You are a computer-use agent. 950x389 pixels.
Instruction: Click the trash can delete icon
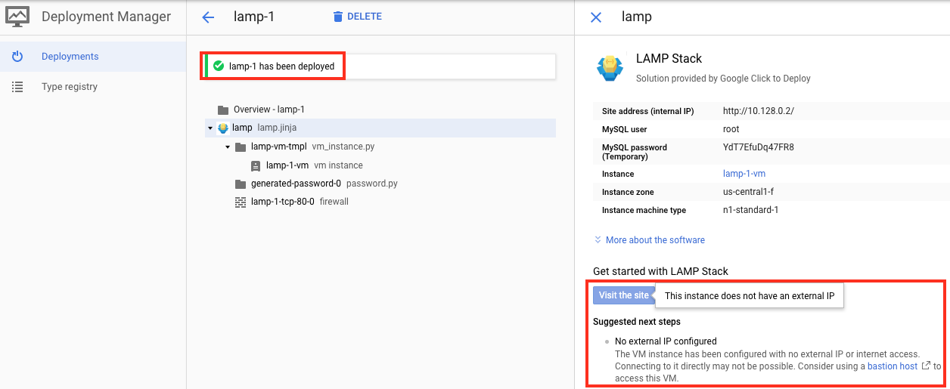tap(338, 17)
